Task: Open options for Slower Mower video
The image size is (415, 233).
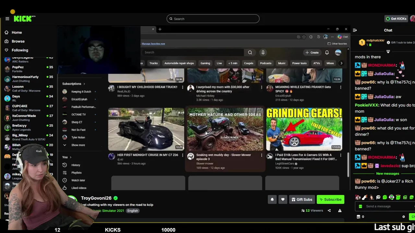Action: point(262,155)
